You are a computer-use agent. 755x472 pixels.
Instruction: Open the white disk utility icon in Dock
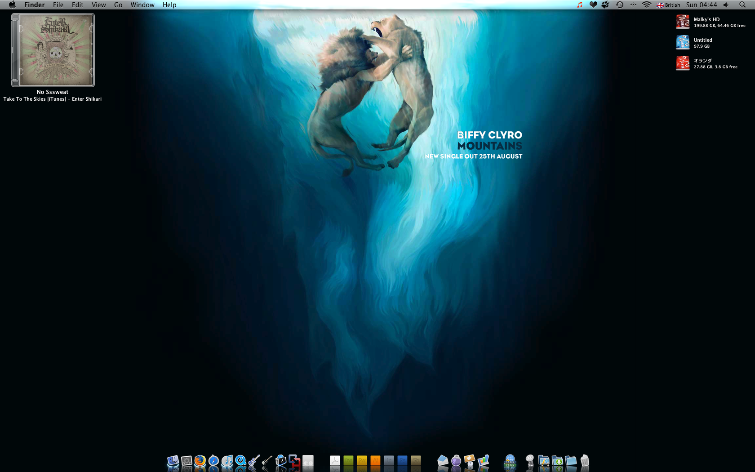tap(308, 461)
